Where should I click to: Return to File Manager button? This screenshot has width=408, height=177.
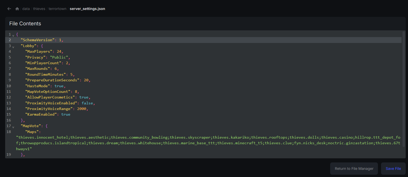click(x=354, y=169)
